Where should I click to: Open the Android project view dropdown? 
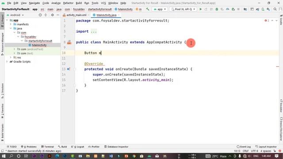(15, 15)
